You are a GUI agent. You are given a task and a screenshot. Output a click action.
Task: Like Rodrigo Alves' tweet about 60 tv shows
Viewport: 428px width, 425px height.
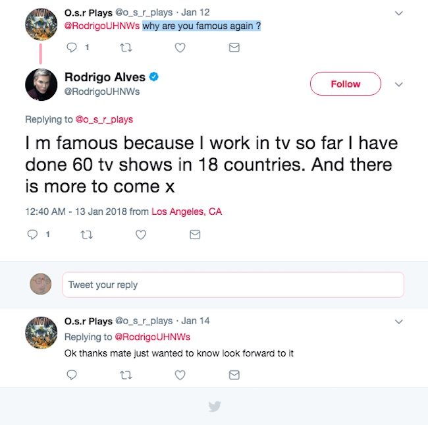(140, 235)
